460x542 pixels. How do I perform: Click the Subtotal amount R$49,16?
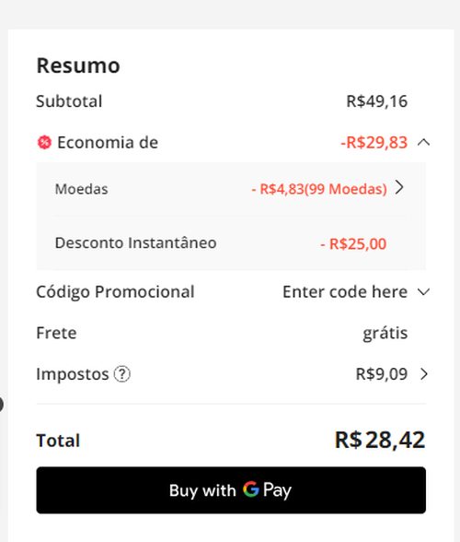click(377, 101)
